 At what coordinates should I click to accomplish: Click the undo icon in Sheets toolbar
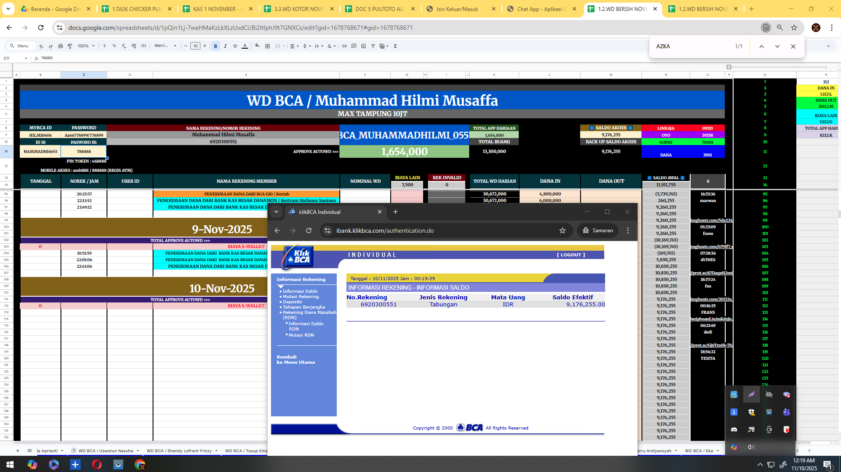tap(41, 46)
